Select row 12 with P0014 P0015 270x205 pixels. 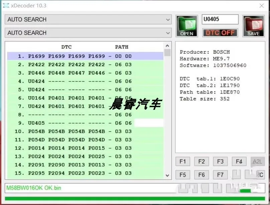tap(85, 148)
